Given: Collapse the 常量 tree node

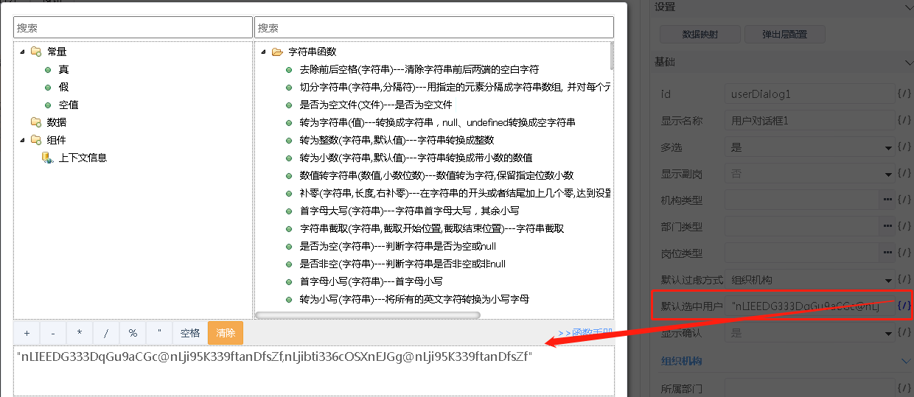Looking at the screenshot, I should click(22, 52).
